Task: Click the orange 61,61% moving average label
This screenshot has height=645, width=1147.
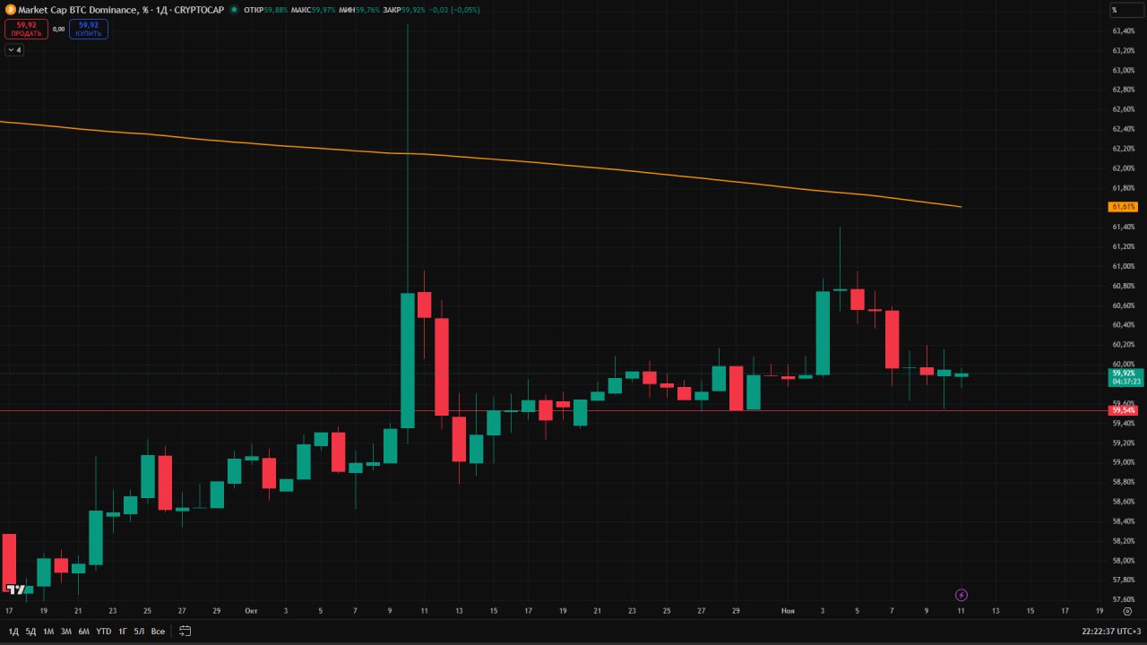Action: (1123, 207)
